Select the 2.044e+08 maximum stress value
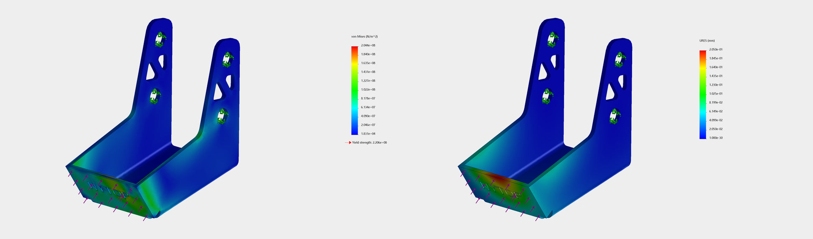The image size is (813, 239). click(x=368, y=46)
